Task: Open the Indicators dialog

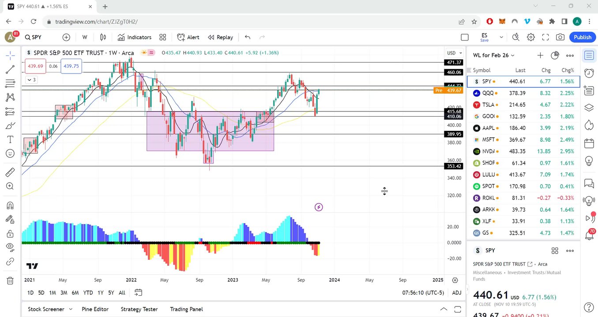Action: (135, 37)
